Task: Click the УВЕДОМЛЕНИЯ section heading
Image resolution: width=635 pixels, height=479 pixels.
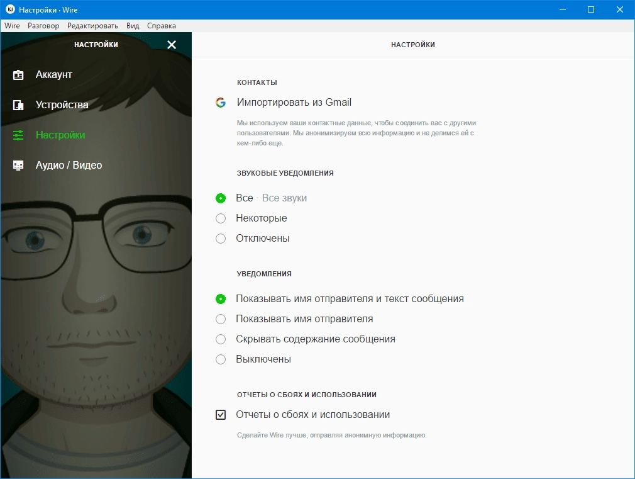Action: click(x=264, y=274)
